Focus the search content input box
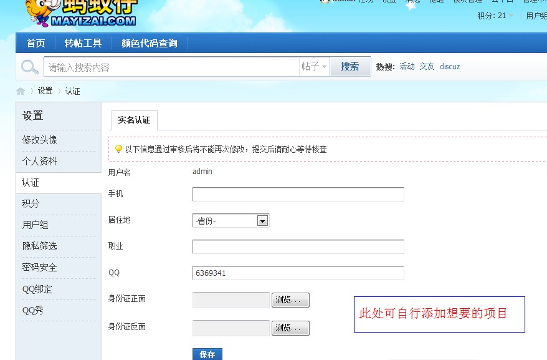The width and height of the screenshot is (547, 360). pyautogui.click(x=171, y=66)
